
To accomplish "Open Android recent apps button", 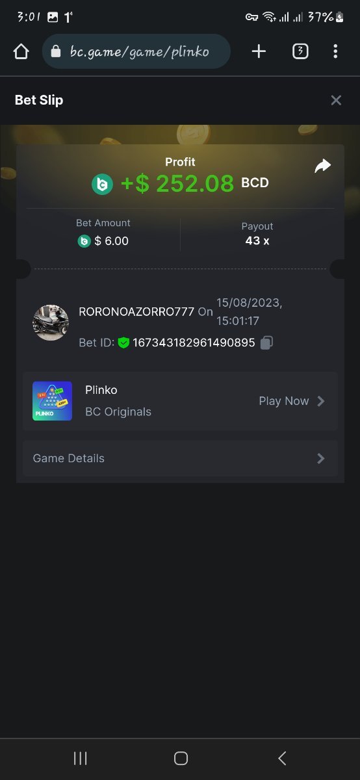I will [80, 758].
